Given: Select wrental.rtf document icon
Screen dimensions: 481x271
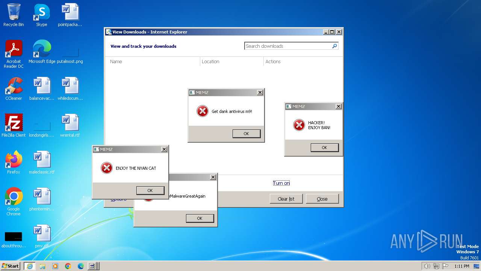Looking at the screenshot, I should (70, 126).
